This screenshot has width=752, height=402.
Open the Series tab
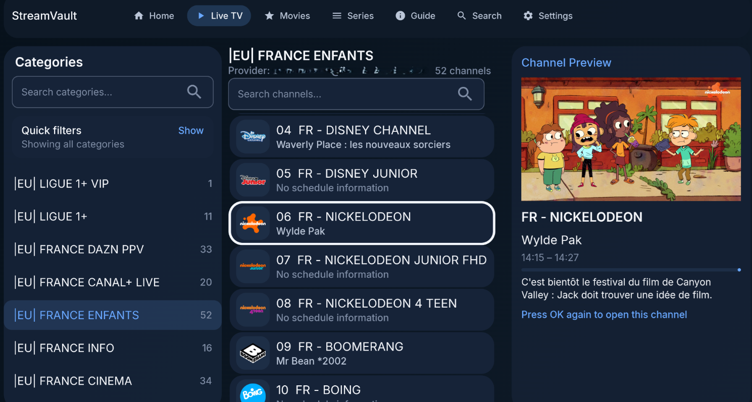(353, 16)
